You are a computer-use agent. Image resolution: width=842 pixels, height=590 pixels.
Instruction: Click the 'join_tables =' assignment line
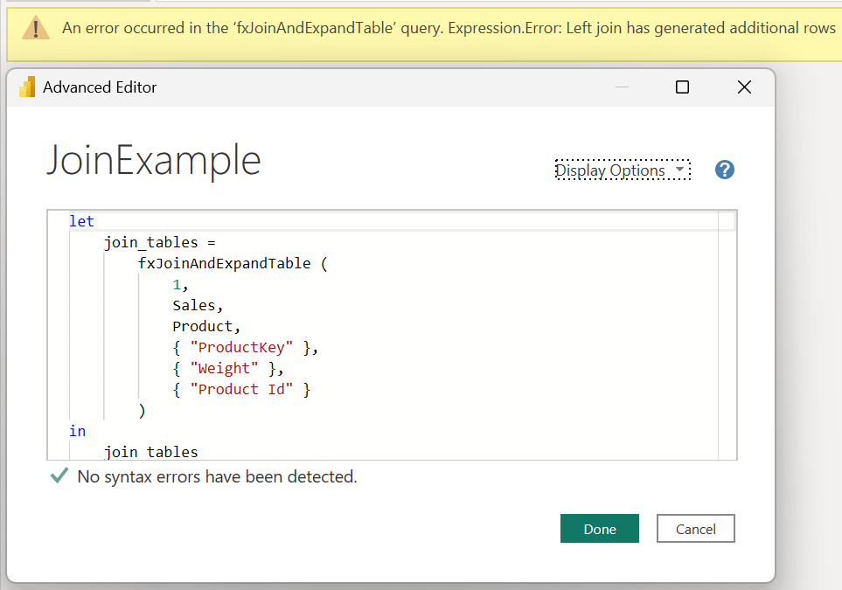click(159, 243)
